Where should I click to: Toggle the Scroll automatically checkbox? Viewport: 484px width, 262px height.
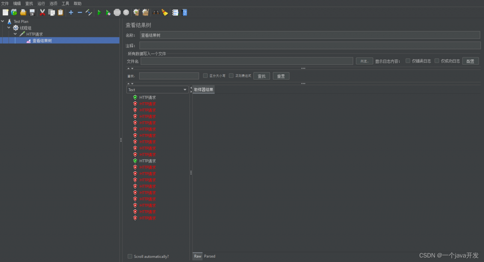[x=130, y=256]
